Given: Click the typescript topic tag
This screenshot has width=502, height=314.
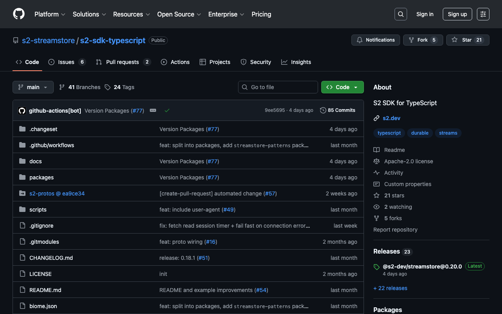Looking at the screenshot, I should tap(389, 133).
